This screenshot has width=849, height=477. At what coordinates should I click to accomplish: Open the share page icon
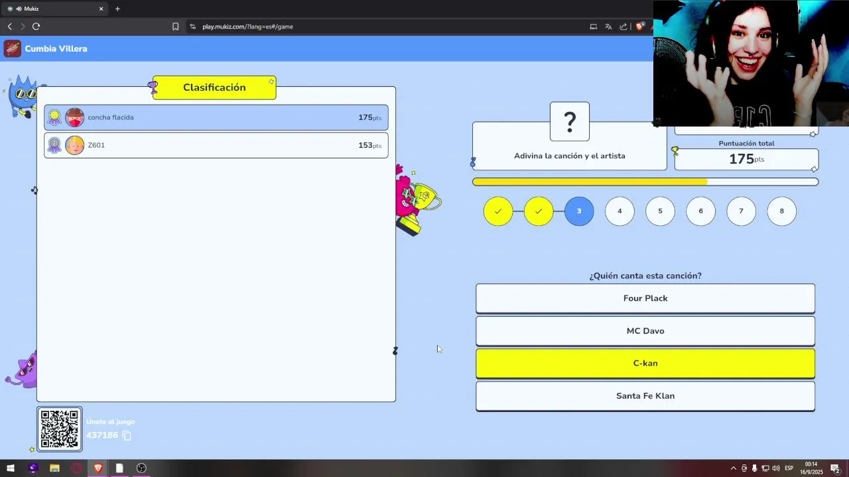(623, 26)
